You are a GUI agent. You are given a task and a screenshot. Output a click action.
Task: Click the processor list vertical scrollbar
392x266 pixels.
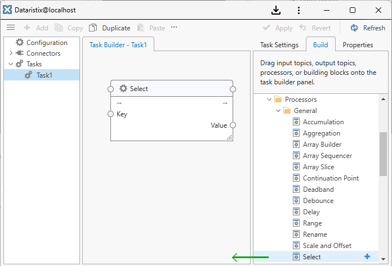pyautogui.click(x=383, y=155)
